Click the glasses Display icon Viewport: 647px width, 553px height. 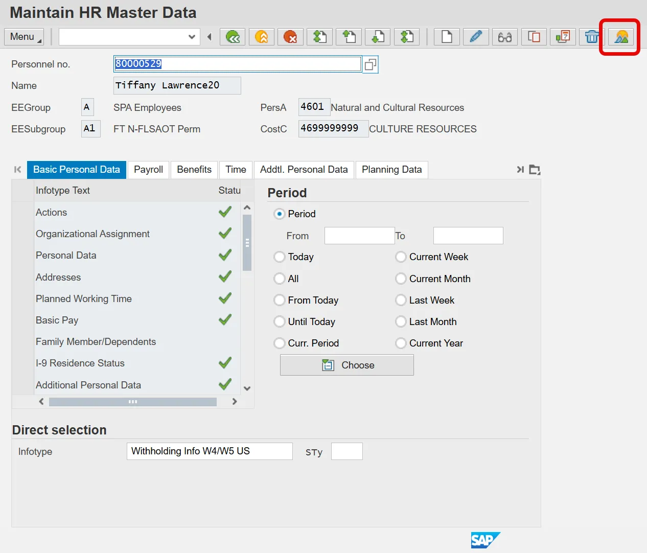coord(505,37)
